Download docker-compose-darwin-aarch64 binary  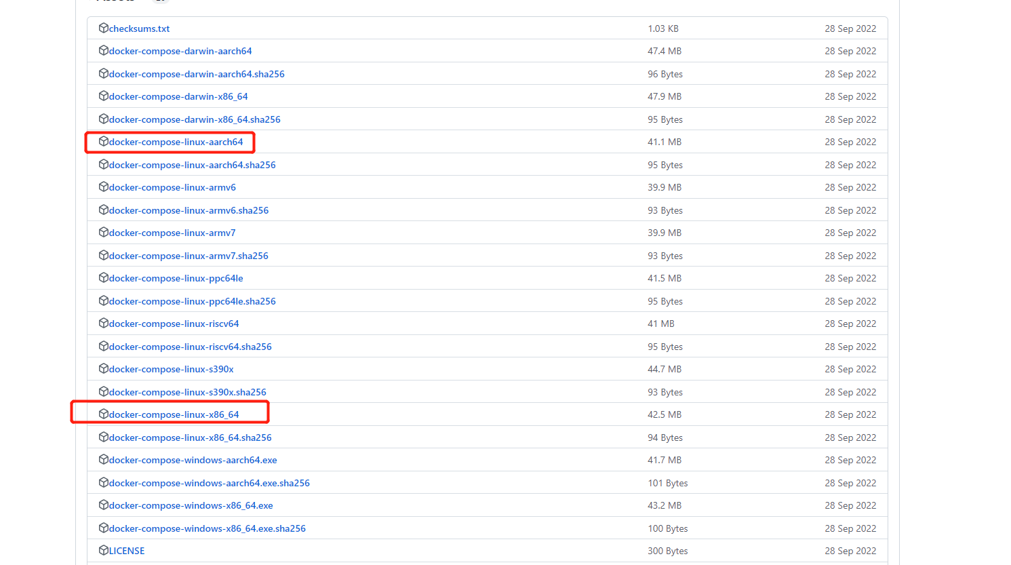pos(180,51)
